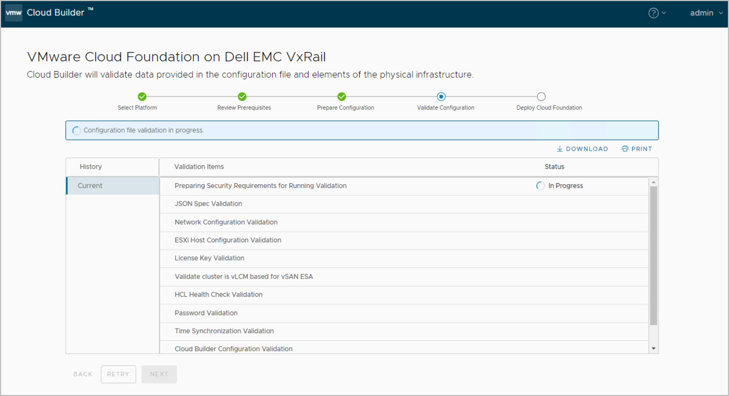This screenshot has width=729, height=396.
Task: Click the BACK button
Action: click(x=83, y=374)
